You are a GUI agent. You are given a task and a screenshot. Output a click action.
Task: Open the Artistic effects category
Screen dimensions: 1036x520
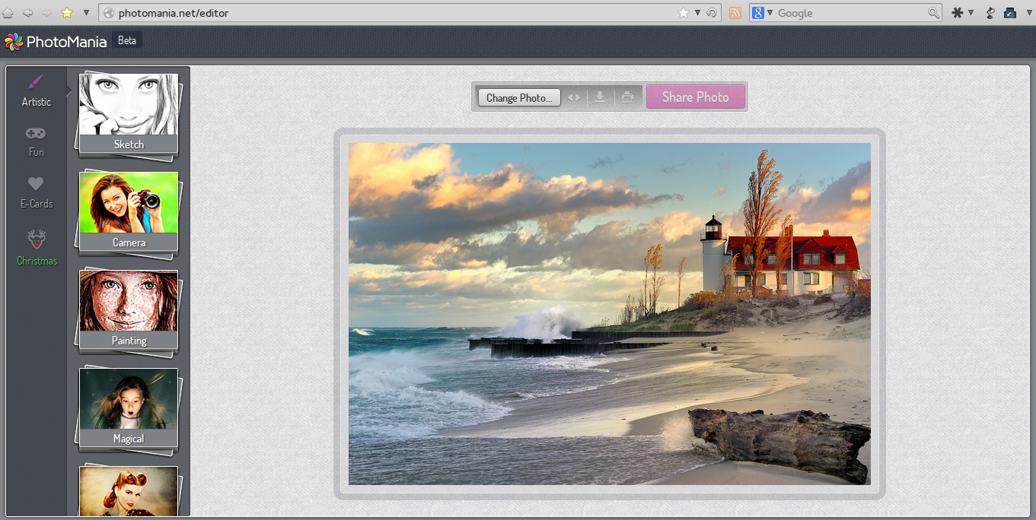(x=37, y=90)
